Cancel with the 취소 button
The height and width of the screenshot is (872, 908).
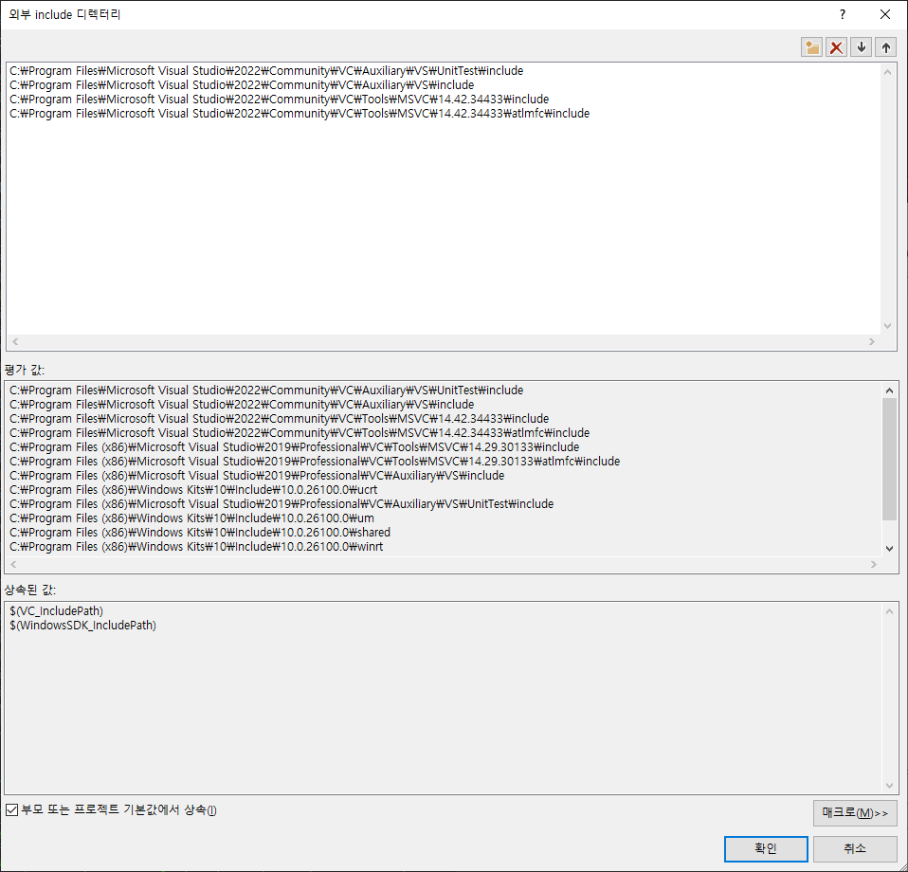click(855, 849)
